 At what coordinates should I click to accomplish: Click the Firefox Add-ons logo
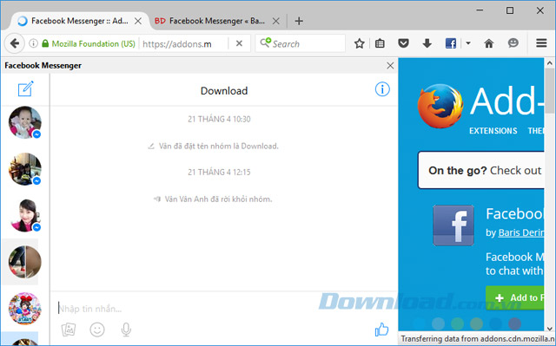[x=440, y=106]
